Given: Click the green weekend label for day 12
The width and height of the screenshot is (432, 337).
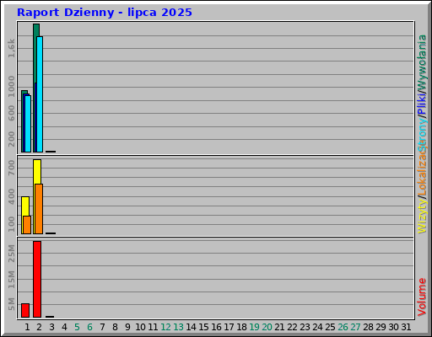Looking at the screenshot, I should point(165,327).
